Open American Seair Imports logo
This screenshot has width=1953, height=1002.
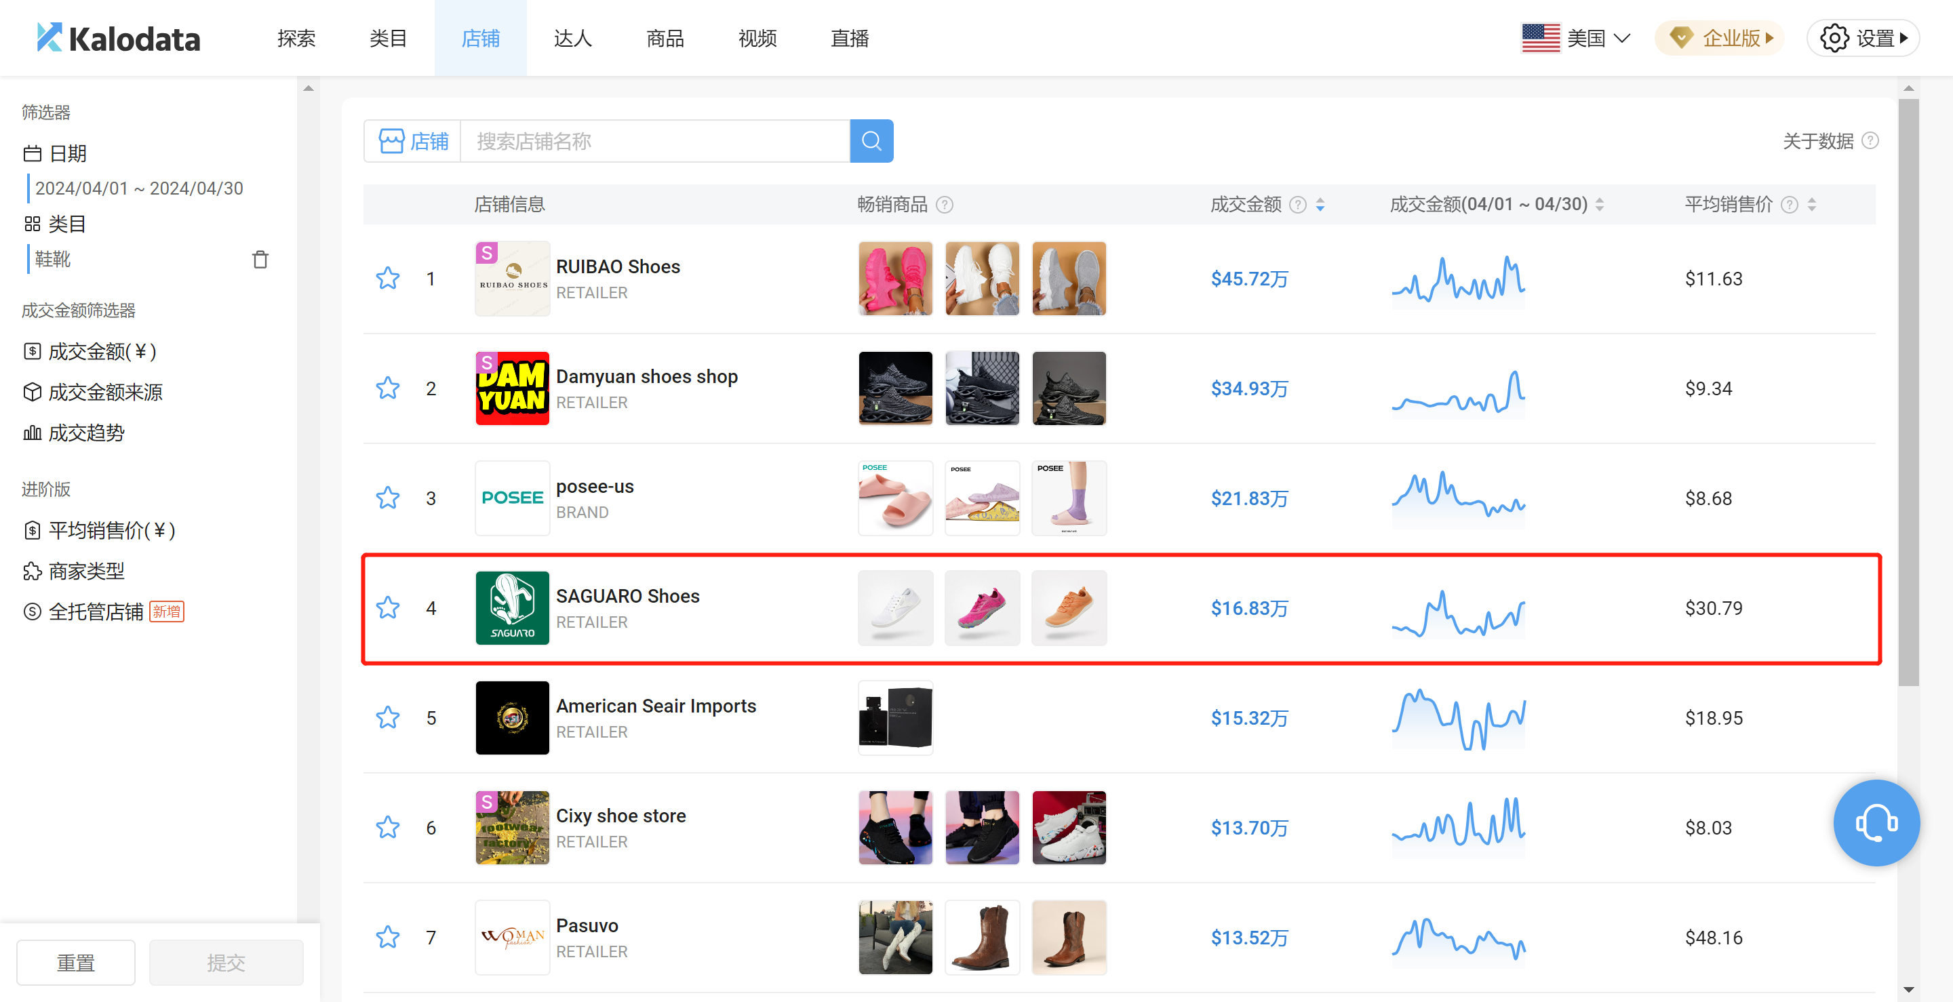click(513, 718)
